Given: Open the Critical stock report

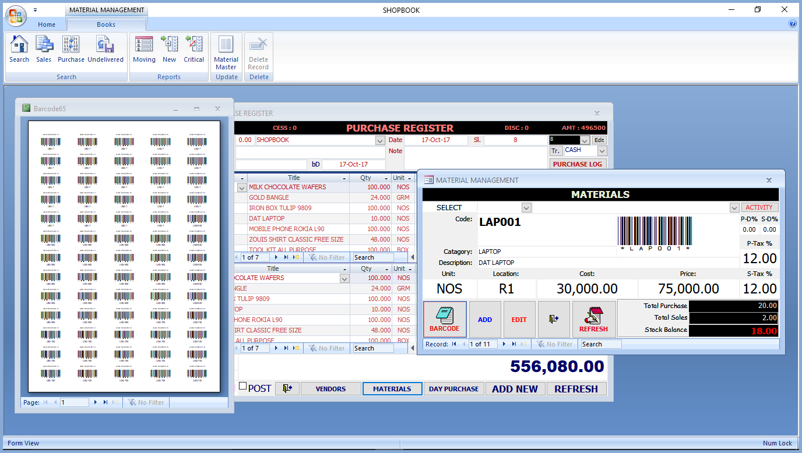Looking at the screenshot, I should [x=194, y=49].
